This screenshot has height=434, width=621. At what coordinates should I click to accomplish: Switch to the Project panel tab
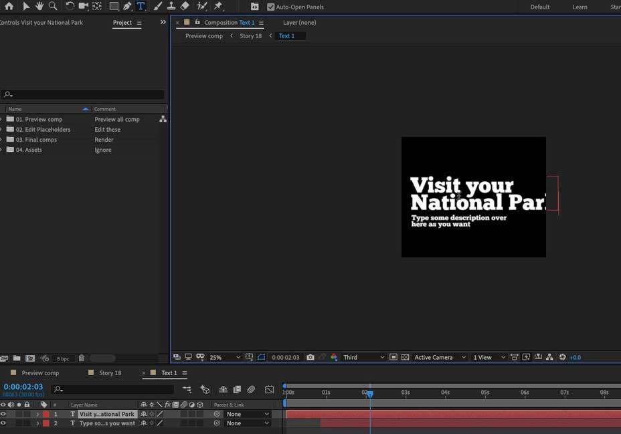(122, 23)
